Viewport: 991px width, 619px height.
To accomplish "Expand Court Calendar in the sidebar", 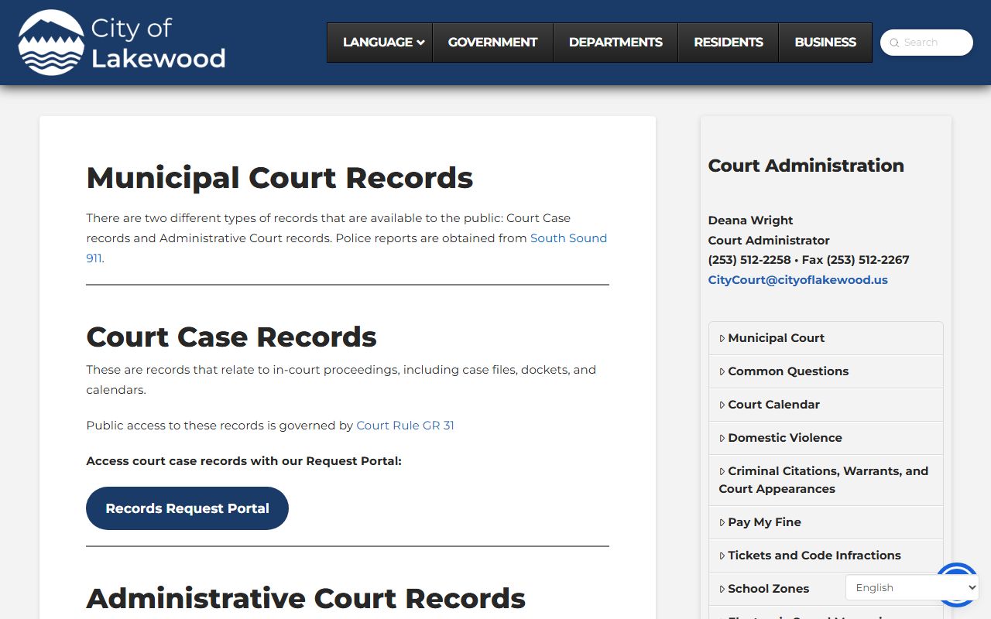I will click(773, 405).
